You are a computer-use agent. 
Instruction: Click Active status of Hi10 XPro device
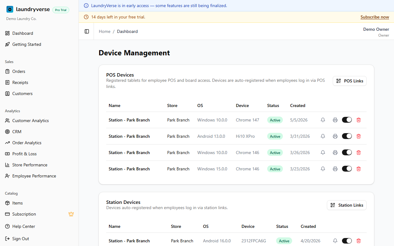[x=275, y=136]
